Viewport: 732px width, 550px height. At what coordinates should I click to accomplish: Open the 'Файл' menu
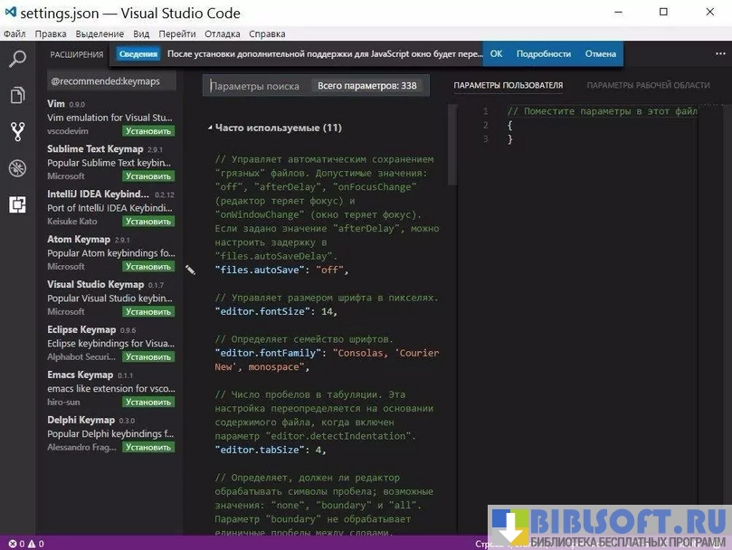coord(14,34)
